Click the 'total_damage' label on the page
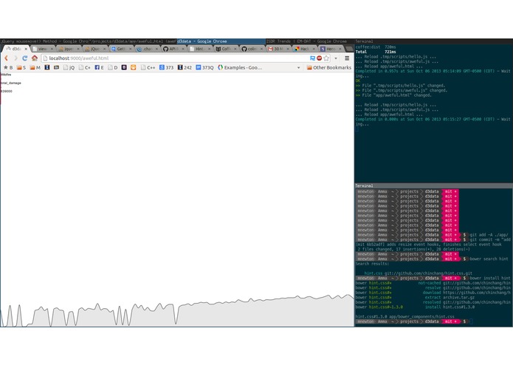 pos(11,83)
